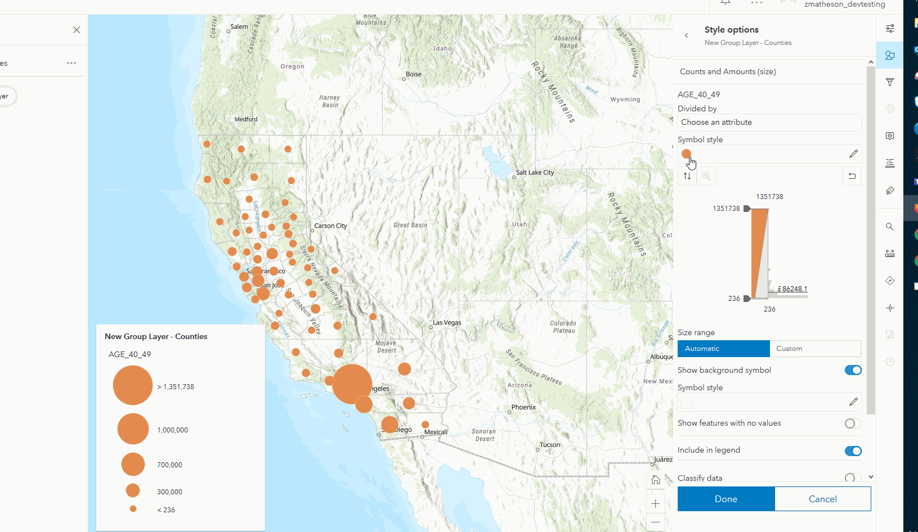
Task: Open the Labels tool icon
Action: tap(890, 190)
